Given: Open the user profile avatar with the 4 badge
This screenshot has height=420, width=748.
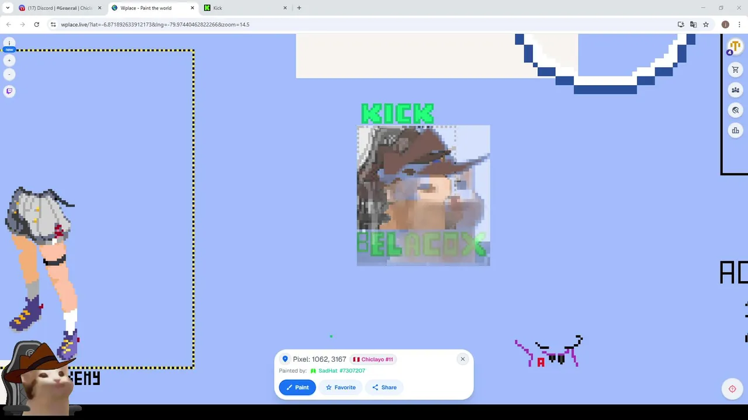Looking at the screenshot, I should (x=735, y=47).
